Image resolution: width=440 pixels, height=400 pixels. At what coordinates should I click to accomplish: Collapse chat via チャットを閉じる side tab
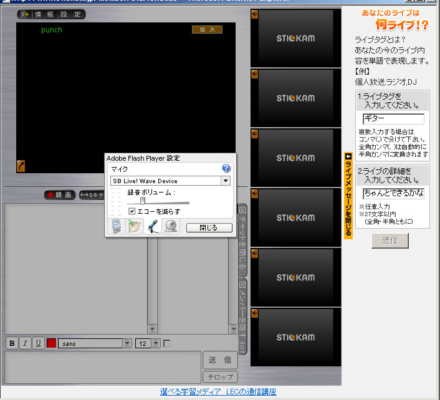point(242,239)
